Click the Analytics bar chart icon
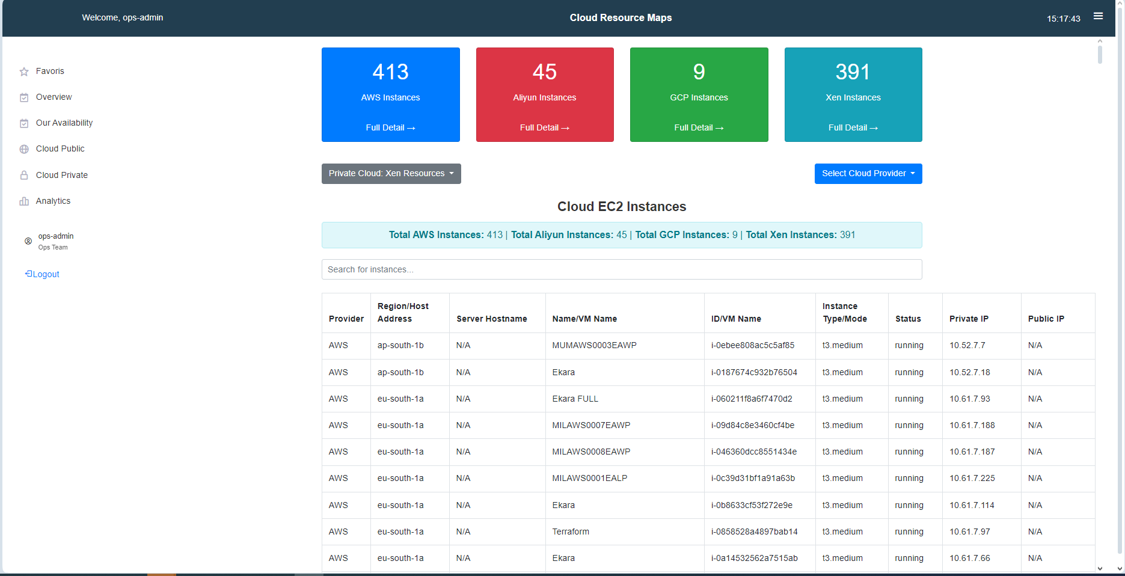 pos(24,201)
